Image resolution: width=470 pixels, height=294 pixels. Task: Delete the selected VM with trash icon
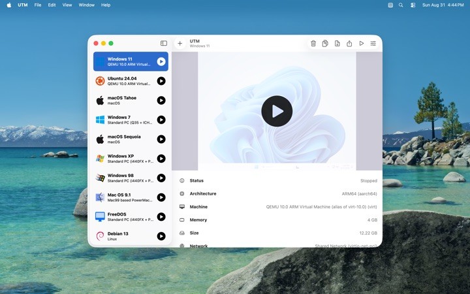313,44
